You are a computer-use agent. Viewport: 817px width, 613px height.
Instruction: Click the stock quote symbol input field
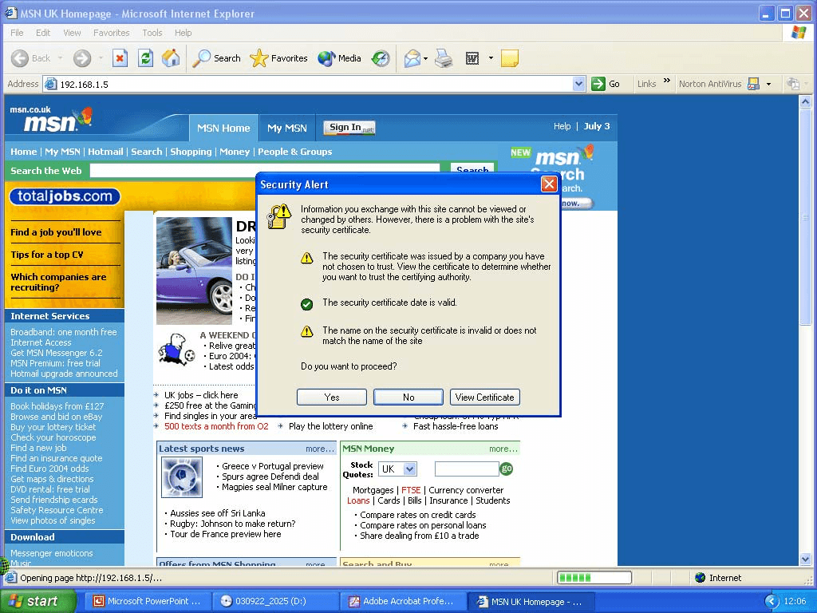[467, 469]
